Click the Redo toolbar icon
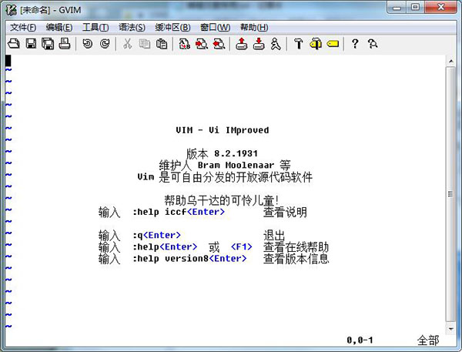 tap(105, 44)
